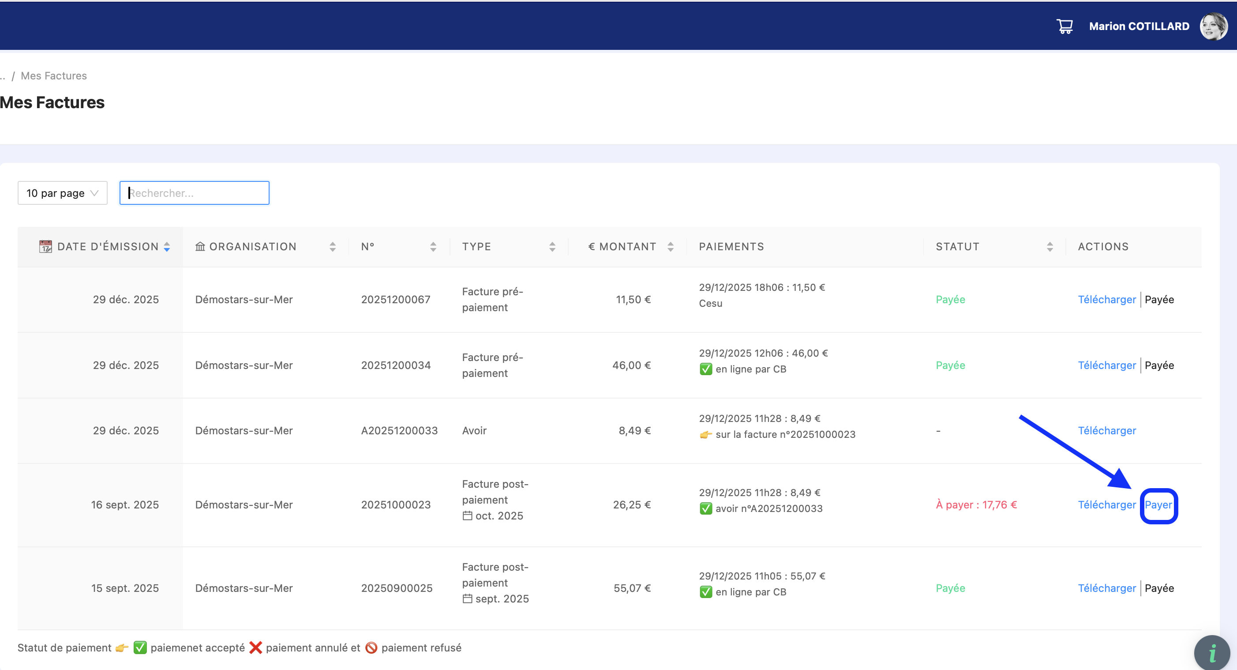
Task: Sort by N° column arrows
Action: point(433,246)
